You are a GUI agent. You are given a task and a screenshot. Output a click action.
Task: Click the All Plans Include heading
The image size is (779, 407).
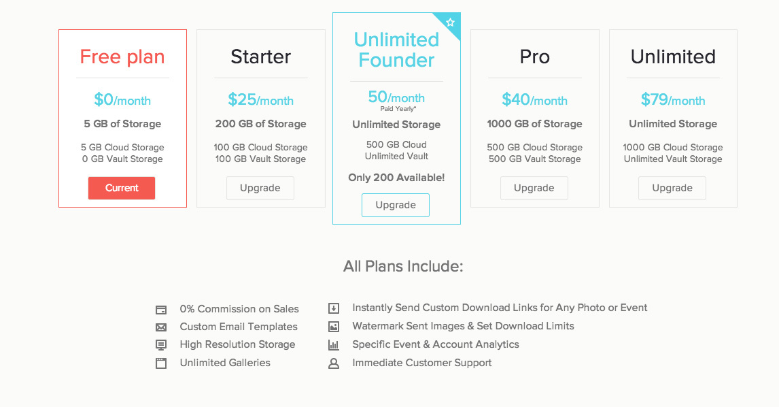click(403, 266)
